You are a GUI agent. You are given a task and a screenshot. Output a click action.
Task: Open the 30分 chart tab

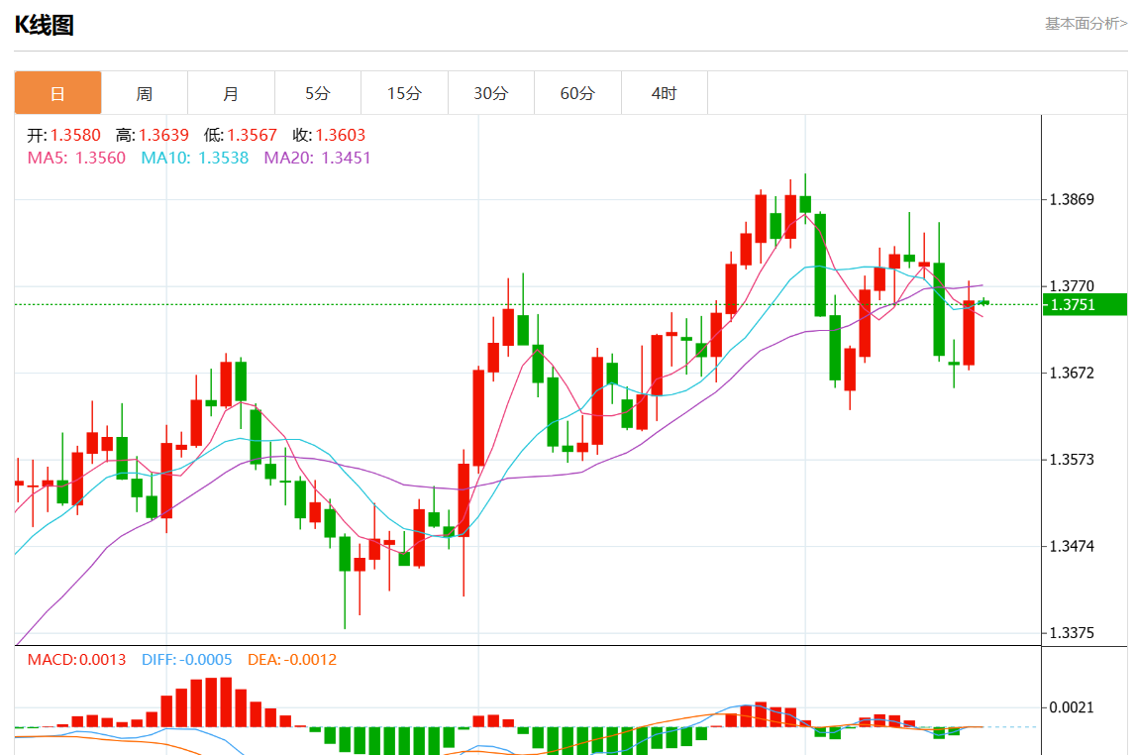[491, 93]
